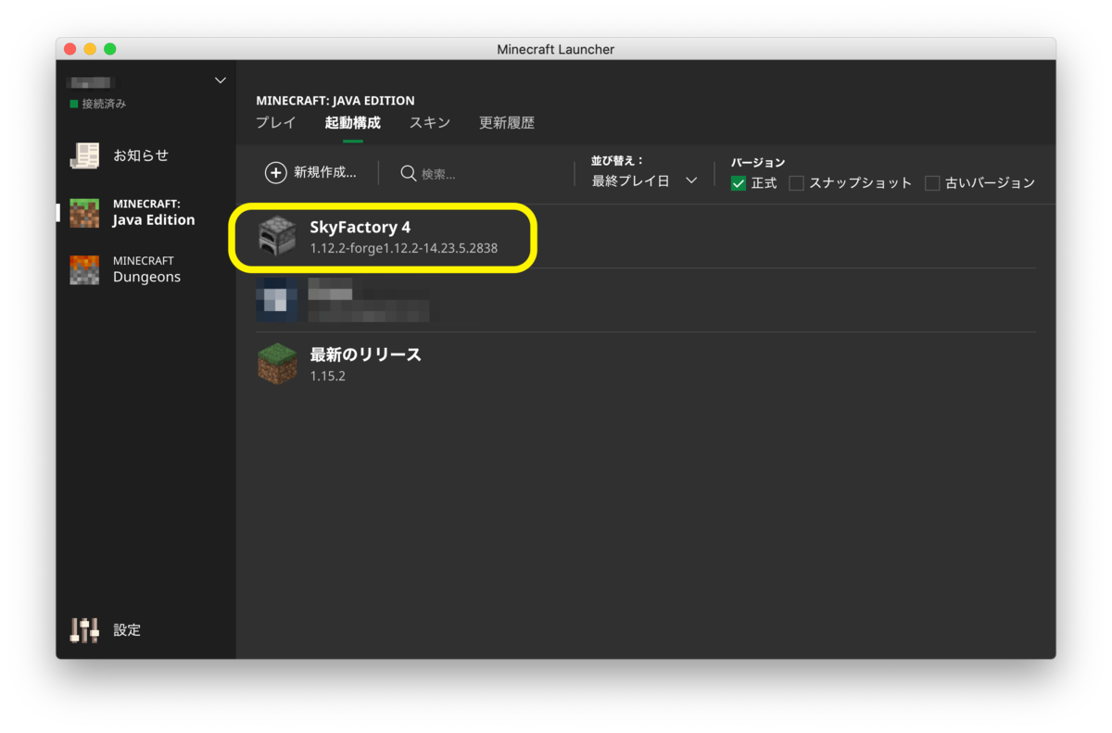Screen dimensions: 1112x733
Task: Click the plus icon for 新規作成
Action: coord(275,173)
